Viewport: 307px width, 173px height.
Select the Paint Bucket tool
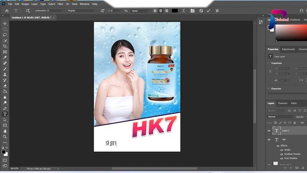tap(5, 92)
